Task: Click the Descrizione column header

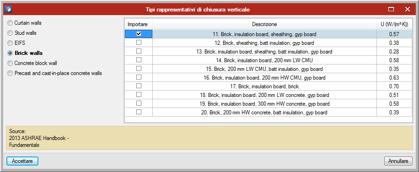Action: (x=264, y=24)
